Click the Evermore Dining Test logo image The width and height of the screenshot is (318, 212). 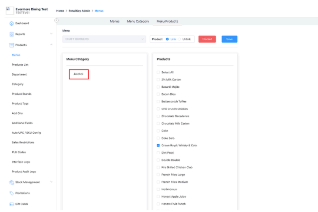tap(8, 9)
